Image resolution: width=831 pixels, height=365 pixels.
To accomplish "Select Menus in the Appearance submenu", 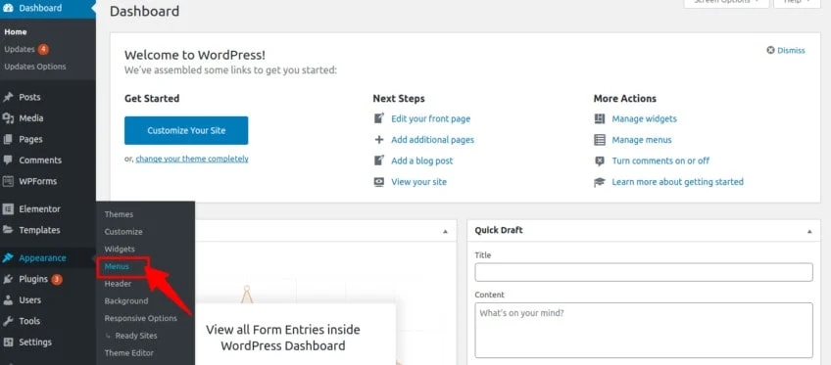I will click(x=117, y=266).
